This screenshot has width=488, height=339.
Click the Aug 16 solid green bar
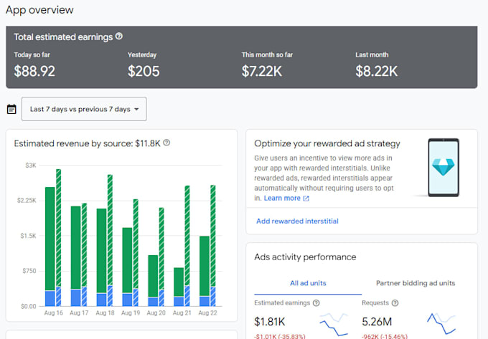click(x=50, y=239)
